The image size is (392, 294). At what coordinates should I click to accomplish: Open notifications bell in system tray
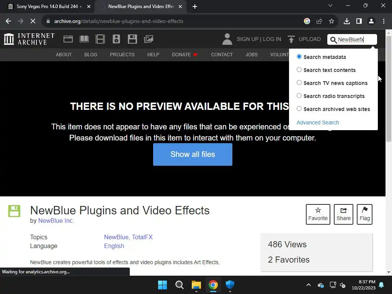[382, 285]
